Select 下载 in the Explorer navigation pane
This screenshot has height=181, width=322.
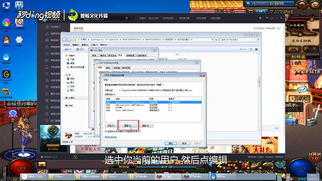(70, 59)
